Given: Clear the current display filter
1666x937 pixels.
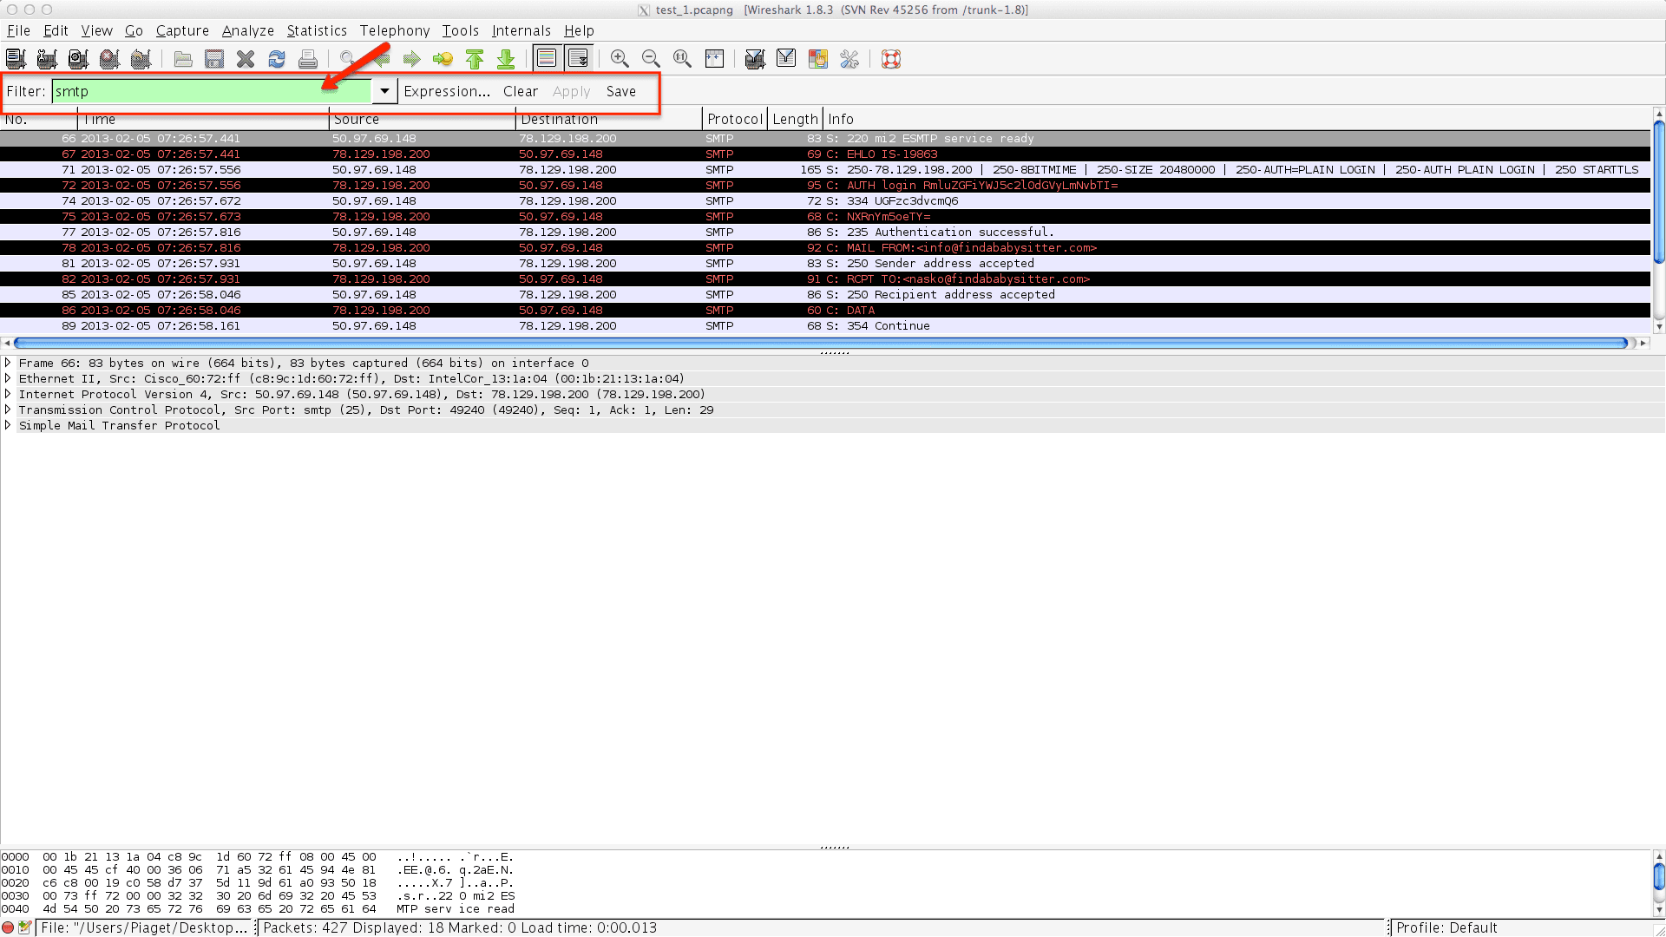Looking at the screenshot, I should point(520,90).
